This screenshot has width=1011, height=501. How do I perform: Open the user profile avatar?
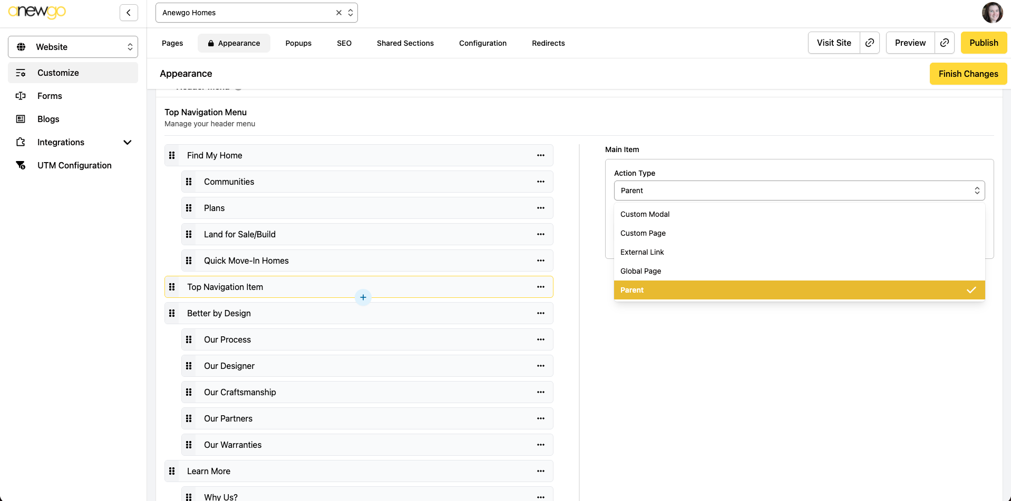(x=992, y=13)
